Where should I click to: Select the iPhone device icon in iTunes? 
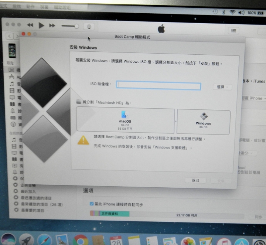coord(12,51)
